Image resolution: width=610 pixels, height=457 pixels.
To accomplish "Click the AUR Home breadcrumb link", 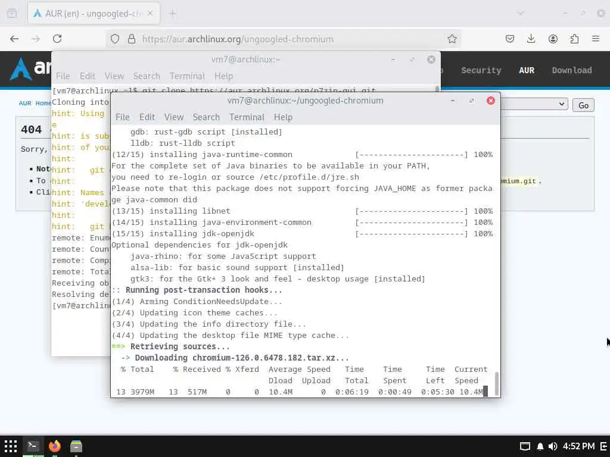I will [x=35, y=103].
